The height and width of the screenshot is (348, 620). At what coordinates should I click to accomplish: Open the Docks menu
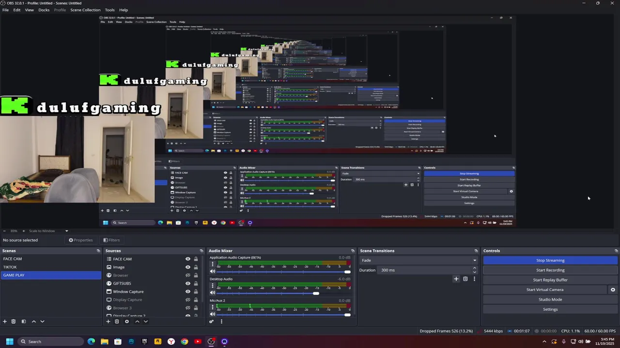point(44,10)
